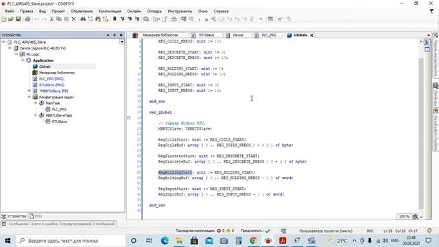Open the project tree combo dropdown arrow
The image size is (439, 247).
tap(122, 42)
